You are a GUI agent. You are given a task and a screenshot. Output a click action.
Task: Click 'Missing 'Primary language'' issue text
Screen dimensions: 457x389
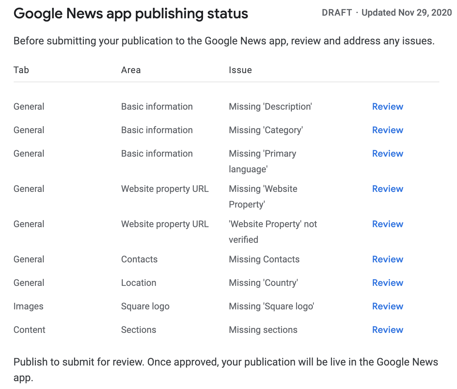point(262,161)
